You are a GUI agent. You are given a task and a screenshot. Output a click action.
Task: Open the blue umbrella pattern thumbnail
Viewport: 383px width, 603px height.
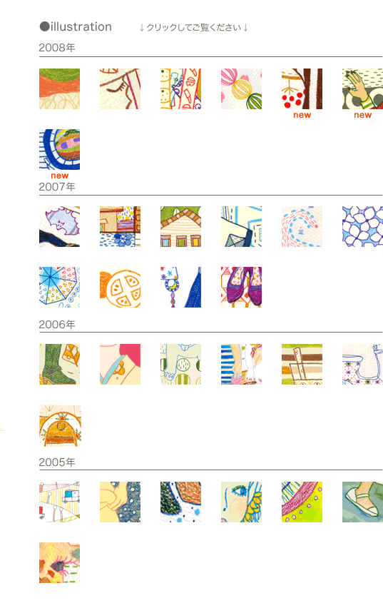tap(60, 287)
